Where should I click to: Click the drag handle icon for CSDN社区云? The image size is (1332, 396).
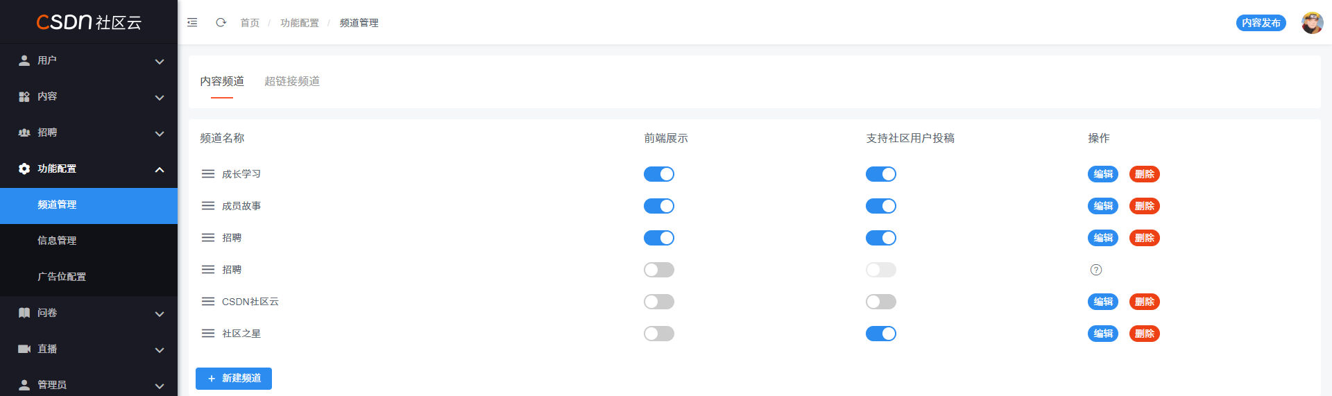(x=208, y=302)
